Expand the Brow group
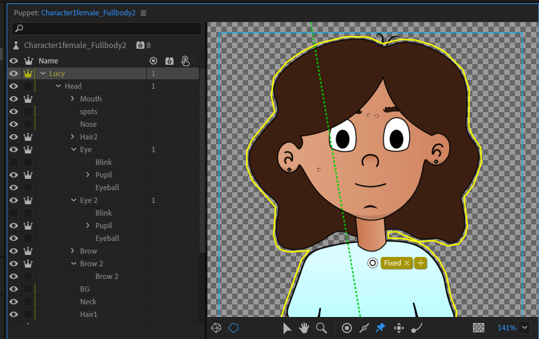Image resolution: width=539 pixels, height=339 pixels. coord(72,251)
